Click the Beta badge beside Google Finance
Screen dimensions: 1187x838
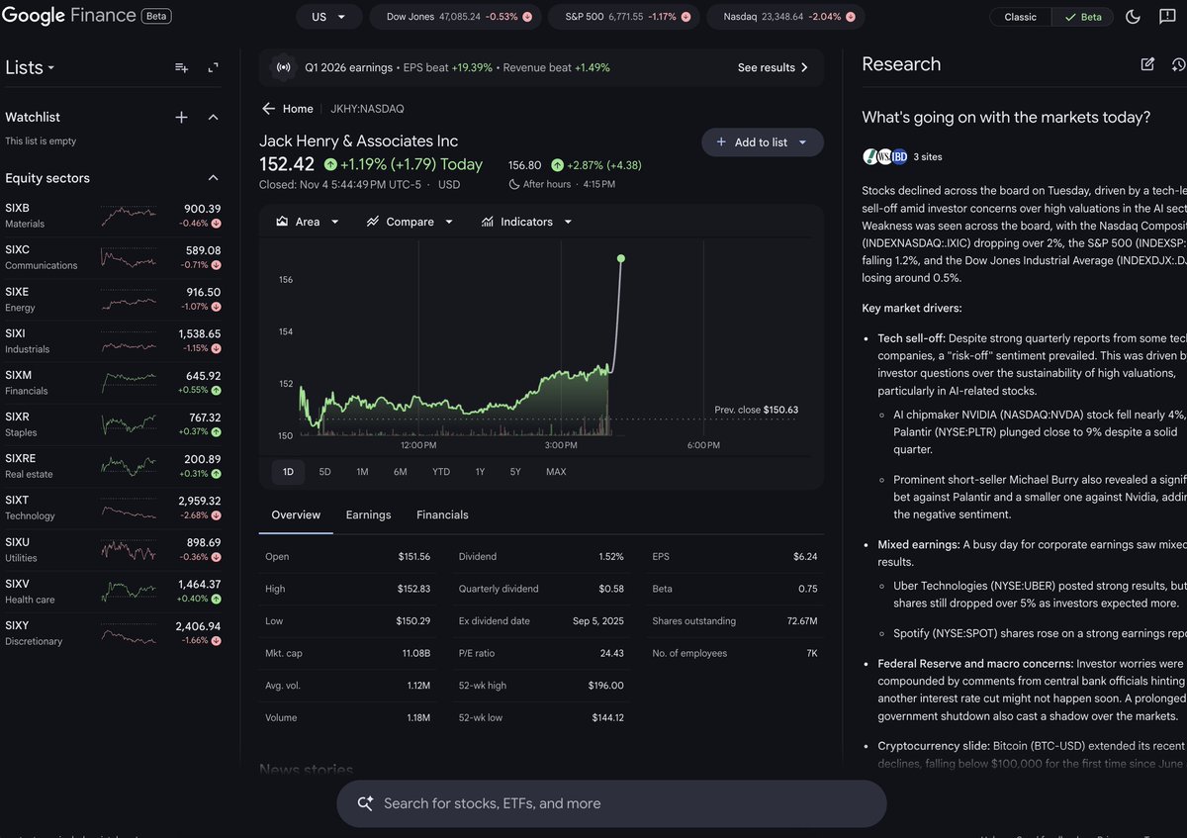pyautogui.click(x=155, y=17)
